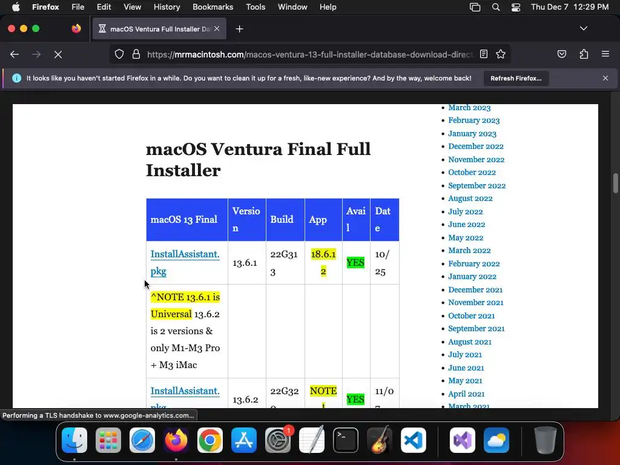Open the May 2022 archive link
This screenshot has height=465, width=620.
[x=466, y=237]
